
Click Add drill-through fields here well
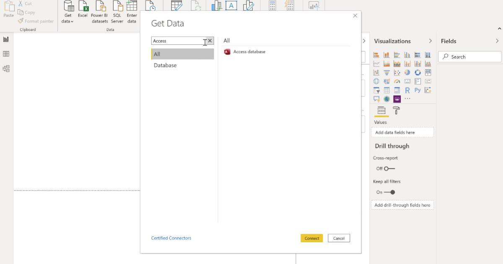tap(402, 205)
